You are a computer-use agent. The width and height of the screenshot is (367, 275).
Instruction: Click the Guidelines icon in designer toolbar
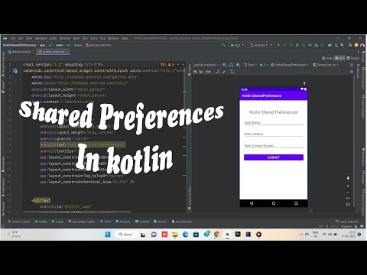(x=232, y=72)
